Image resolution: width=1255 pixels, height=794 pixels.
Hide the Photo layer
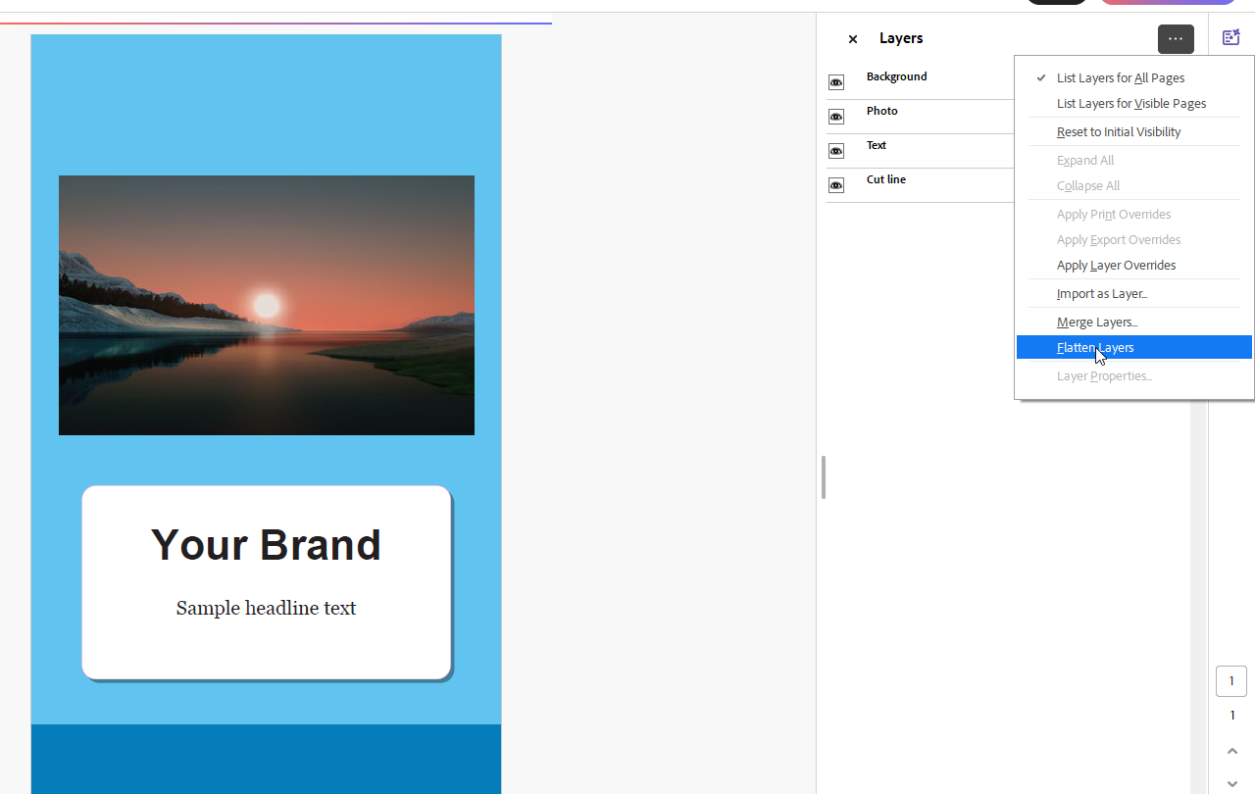836,117
